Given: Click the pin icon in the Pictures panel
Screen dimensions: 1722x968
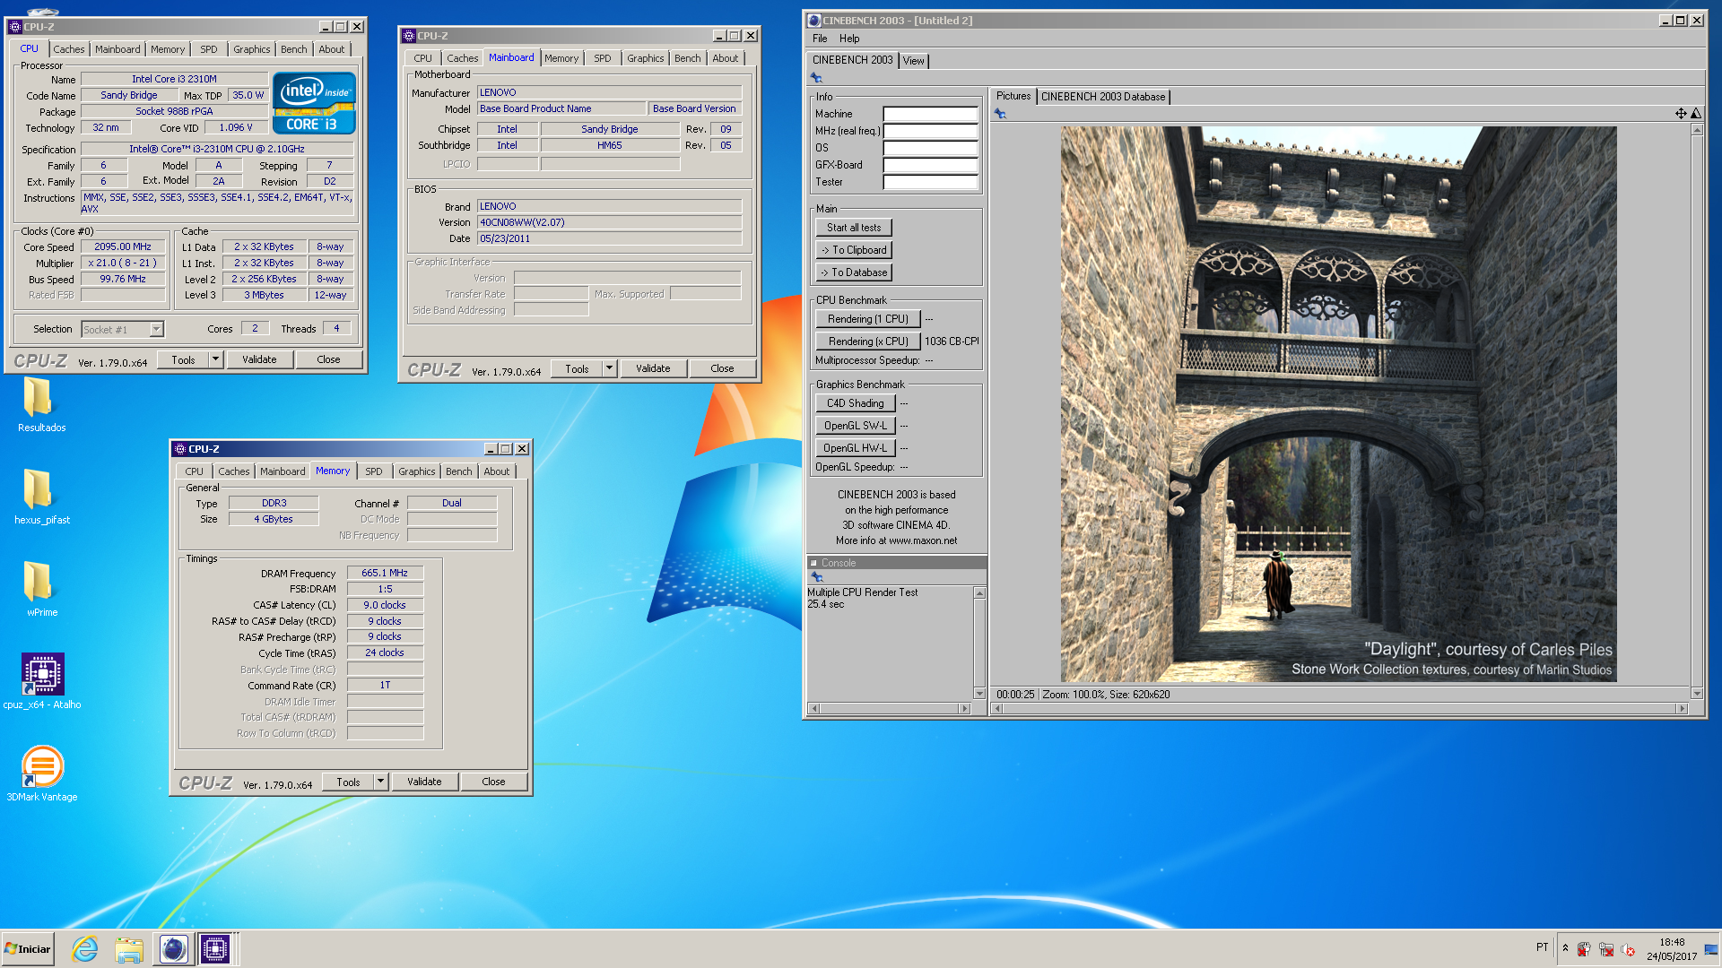Looking at the screenshot, I should 1000,114.
